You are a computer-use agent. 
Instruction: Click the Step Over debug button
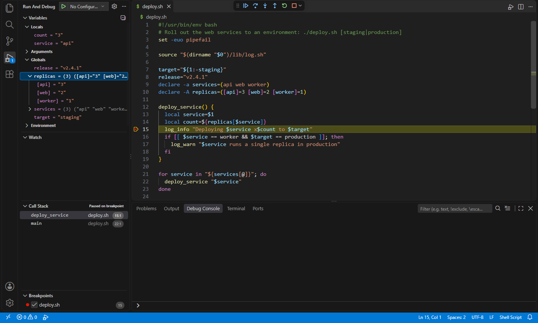click(256, 6)
